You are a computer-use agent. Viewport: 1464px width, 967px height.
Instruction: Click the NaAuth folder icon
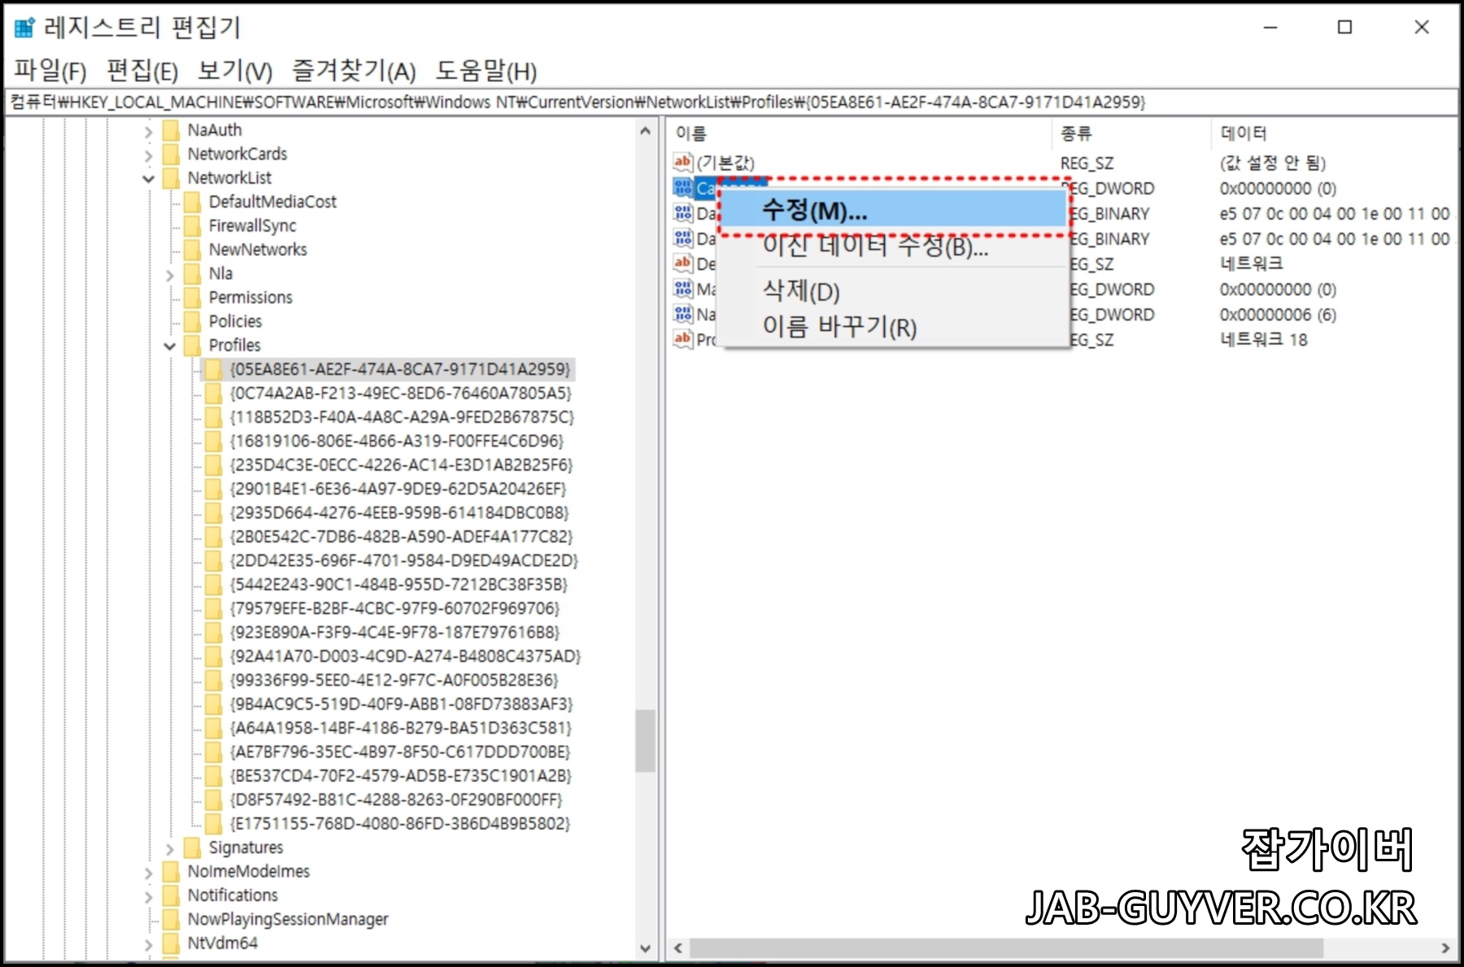click(171, 130)
